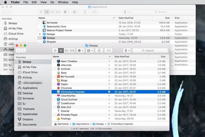
Task: Open the View menu
Action: click(x=43, y=2)
